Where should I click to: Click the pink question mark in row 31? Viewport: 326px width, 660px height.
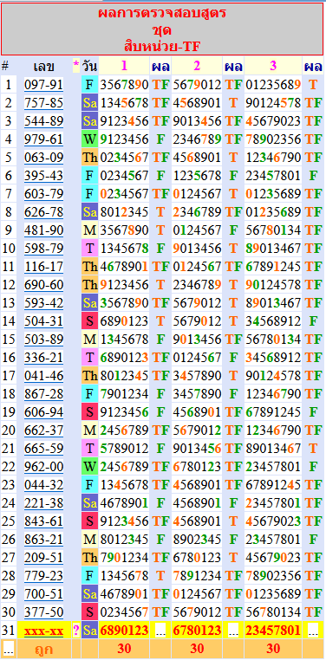[76, 631]
